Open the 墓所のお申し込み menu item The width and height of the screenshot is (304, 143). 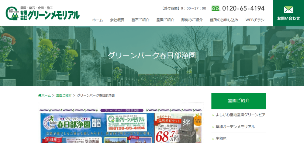click(224, 20)
